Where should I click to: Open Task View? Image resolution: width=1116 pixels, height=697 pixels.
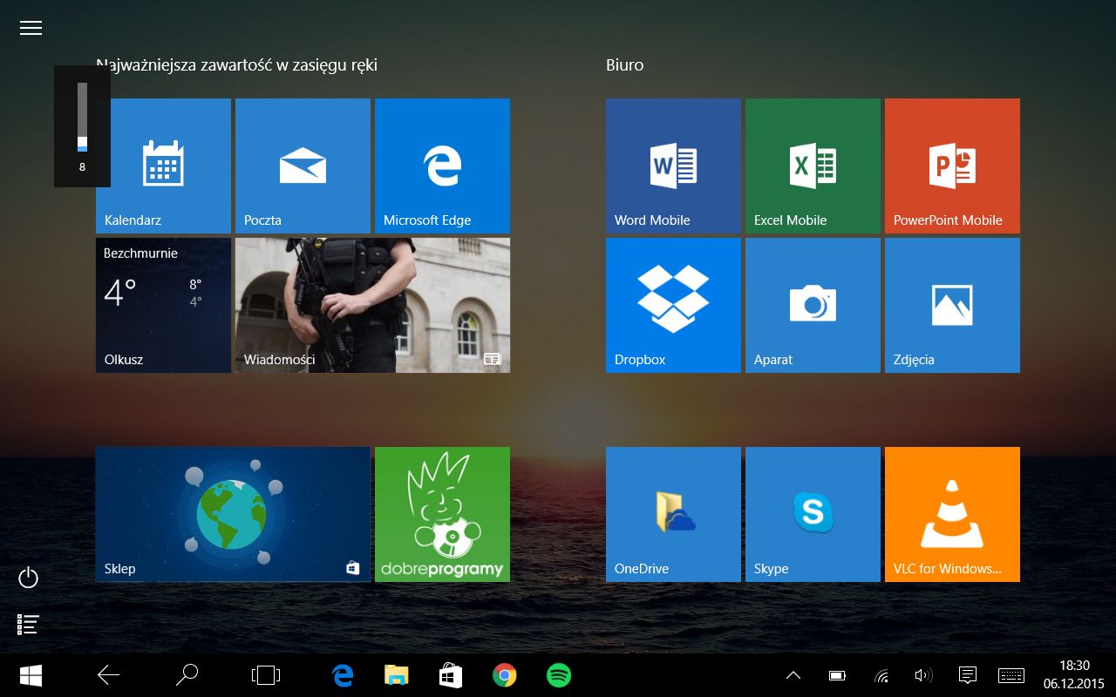coord(265,675)
